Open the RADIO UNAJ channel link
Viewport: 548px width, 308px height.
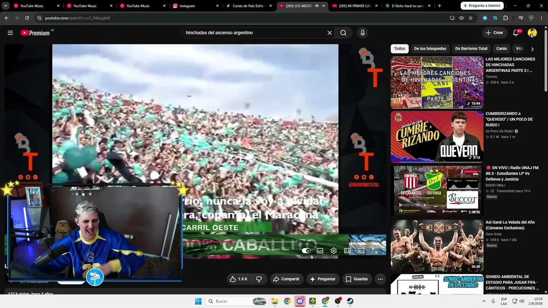pos(495,185)
